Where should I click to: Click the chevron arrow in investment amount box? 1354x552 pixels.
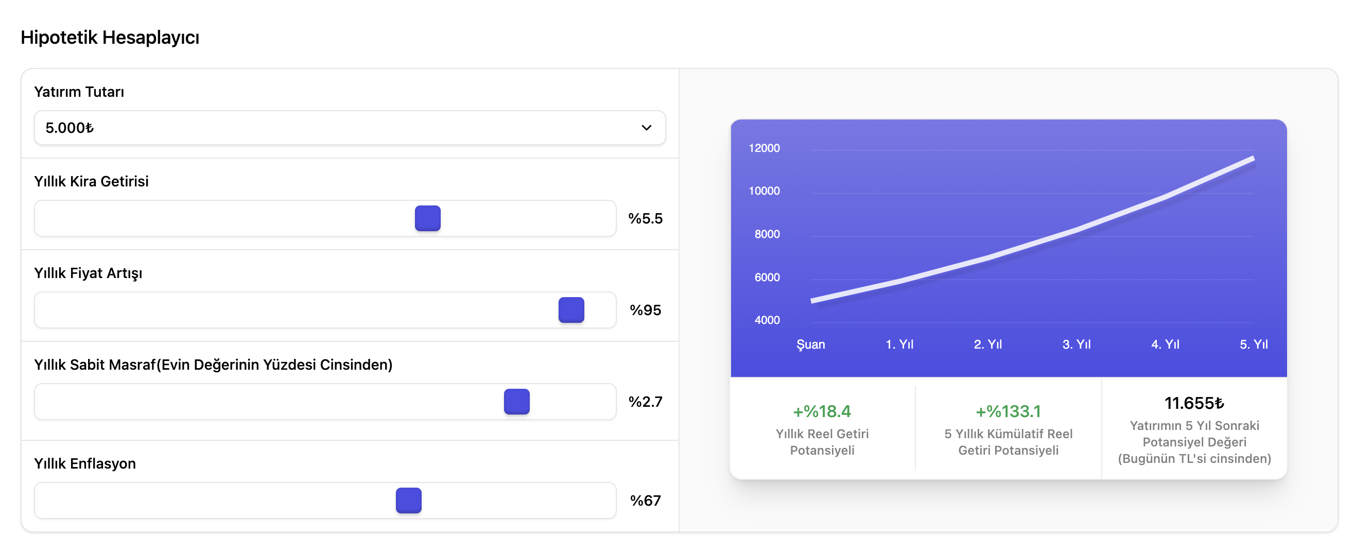pyautogui.click(x=646, y=128)
